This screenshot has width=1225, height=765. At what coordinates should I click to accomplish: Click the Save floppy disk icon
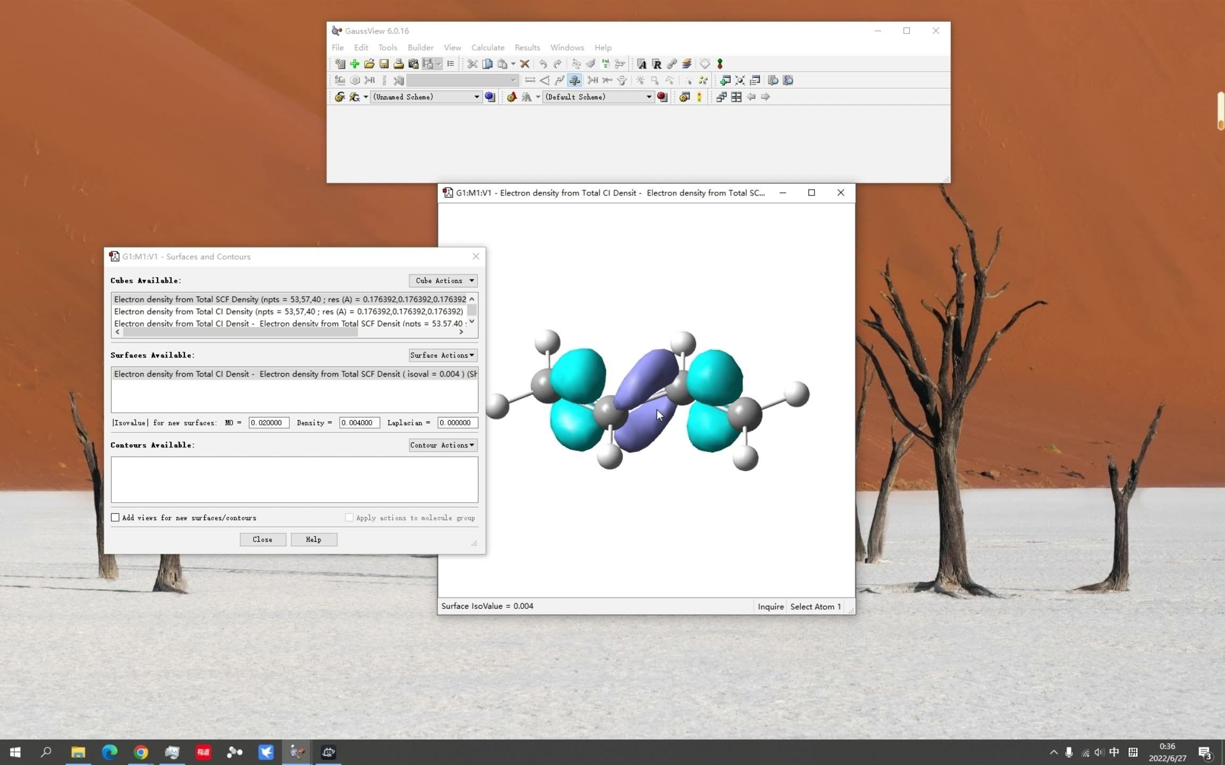(384, 64)
